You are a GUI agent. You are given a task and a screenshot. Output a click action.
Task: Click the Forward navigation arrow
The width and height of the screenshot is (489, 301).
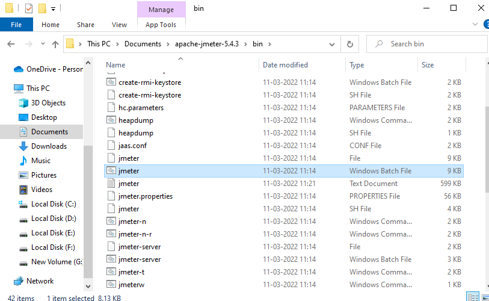pyautogui.click(x=29, y=44)
